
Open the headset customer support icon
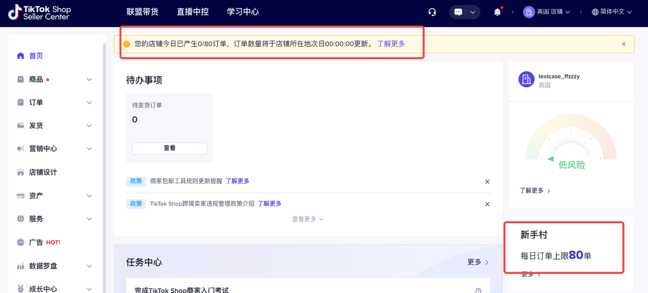click(432, 12)
